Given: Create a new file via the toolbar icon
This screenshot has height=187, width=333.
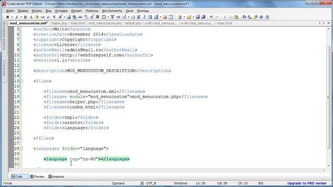Looking at the screenshot, I should [180, 17].
